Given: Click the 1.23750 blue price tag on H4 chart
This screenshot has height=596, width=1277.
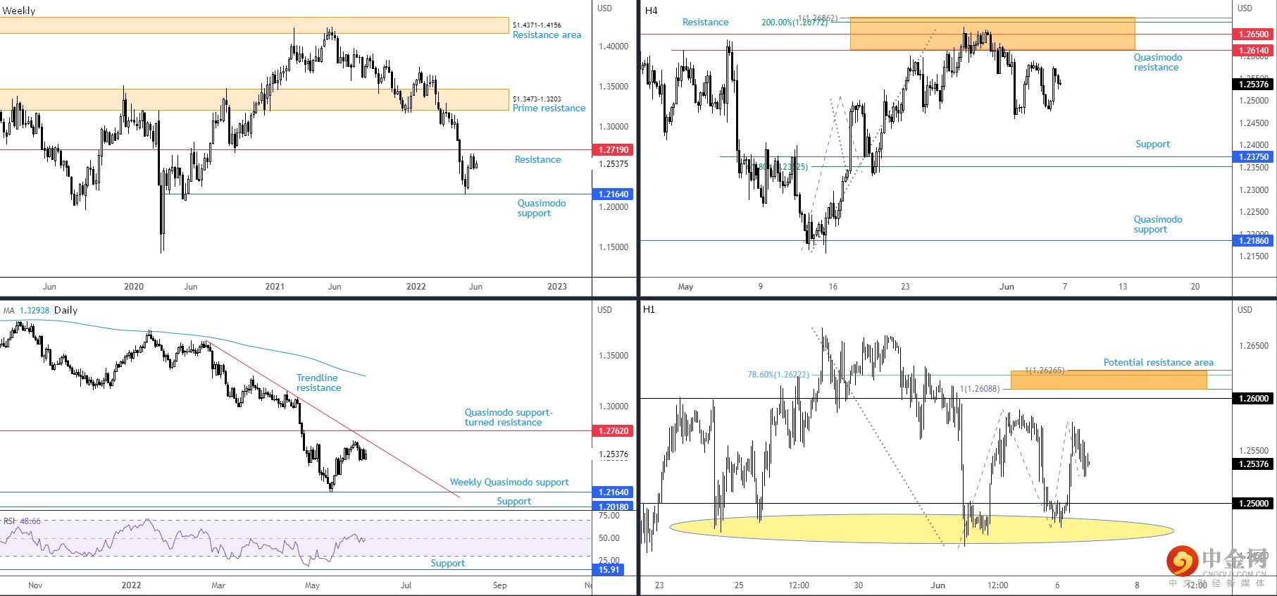Looking at the screenshot, I should click(1254, 157).
